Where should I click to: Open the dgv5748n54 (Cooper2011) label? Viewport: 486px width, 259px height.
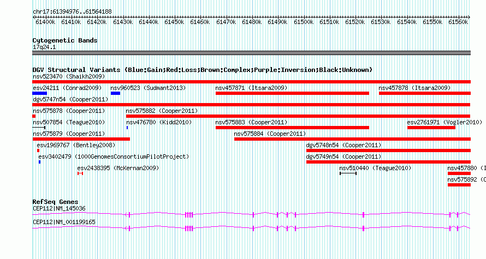click(343, 145)
